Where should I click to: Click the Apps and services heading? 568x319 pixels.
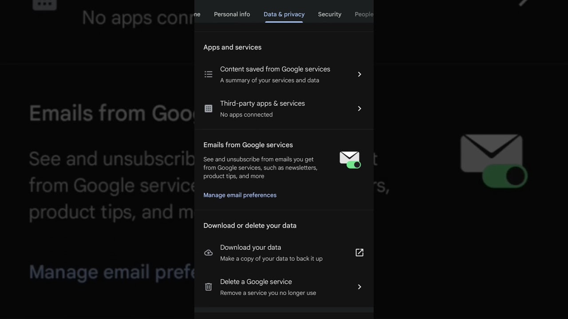(232, 47)
